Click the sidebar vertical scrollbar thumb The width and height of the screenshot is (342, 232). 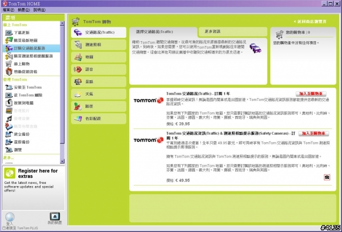(62, 84)
